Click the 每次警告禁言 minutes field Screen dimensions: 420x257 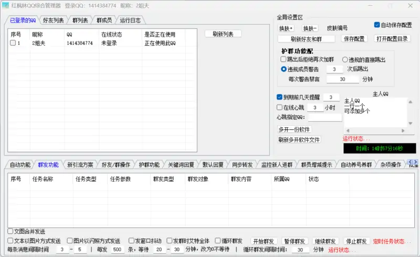pyautogui.click(x=342, y=80)
